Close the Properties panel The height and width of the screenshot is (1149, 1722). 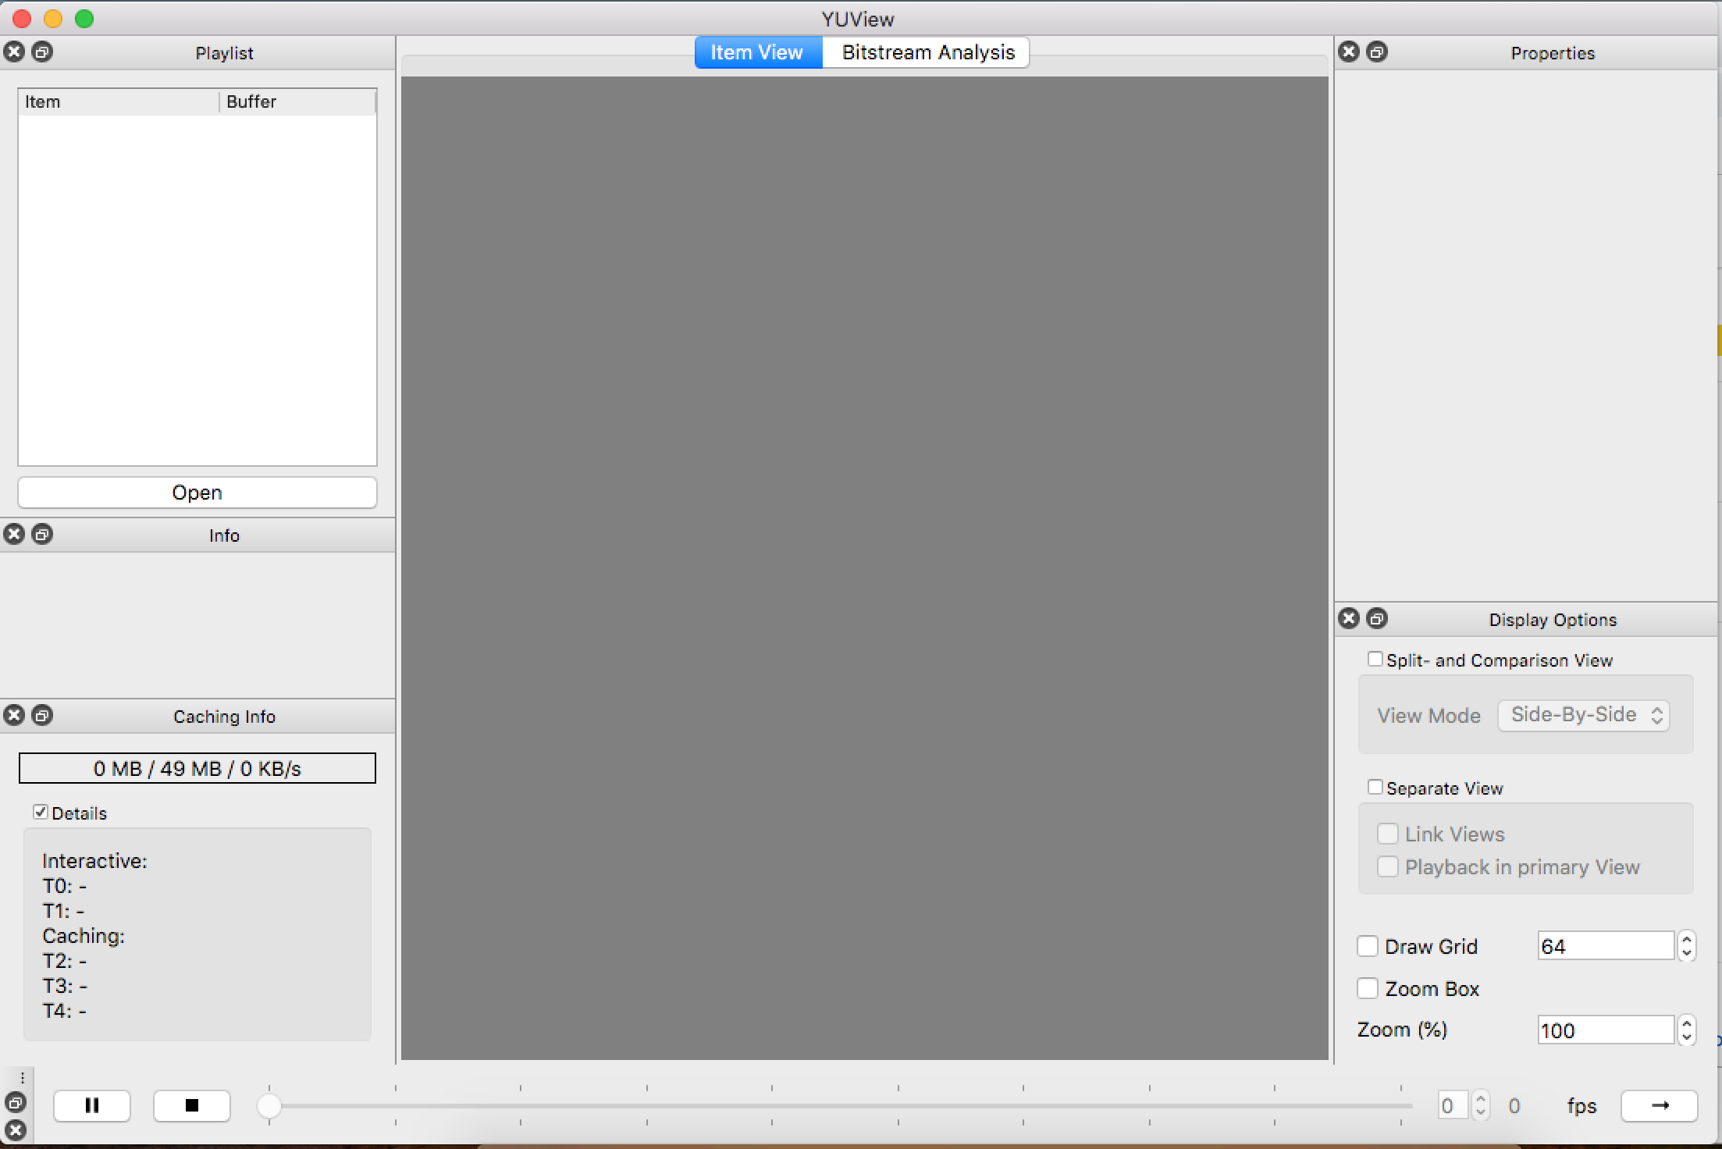click(1349, 51)
